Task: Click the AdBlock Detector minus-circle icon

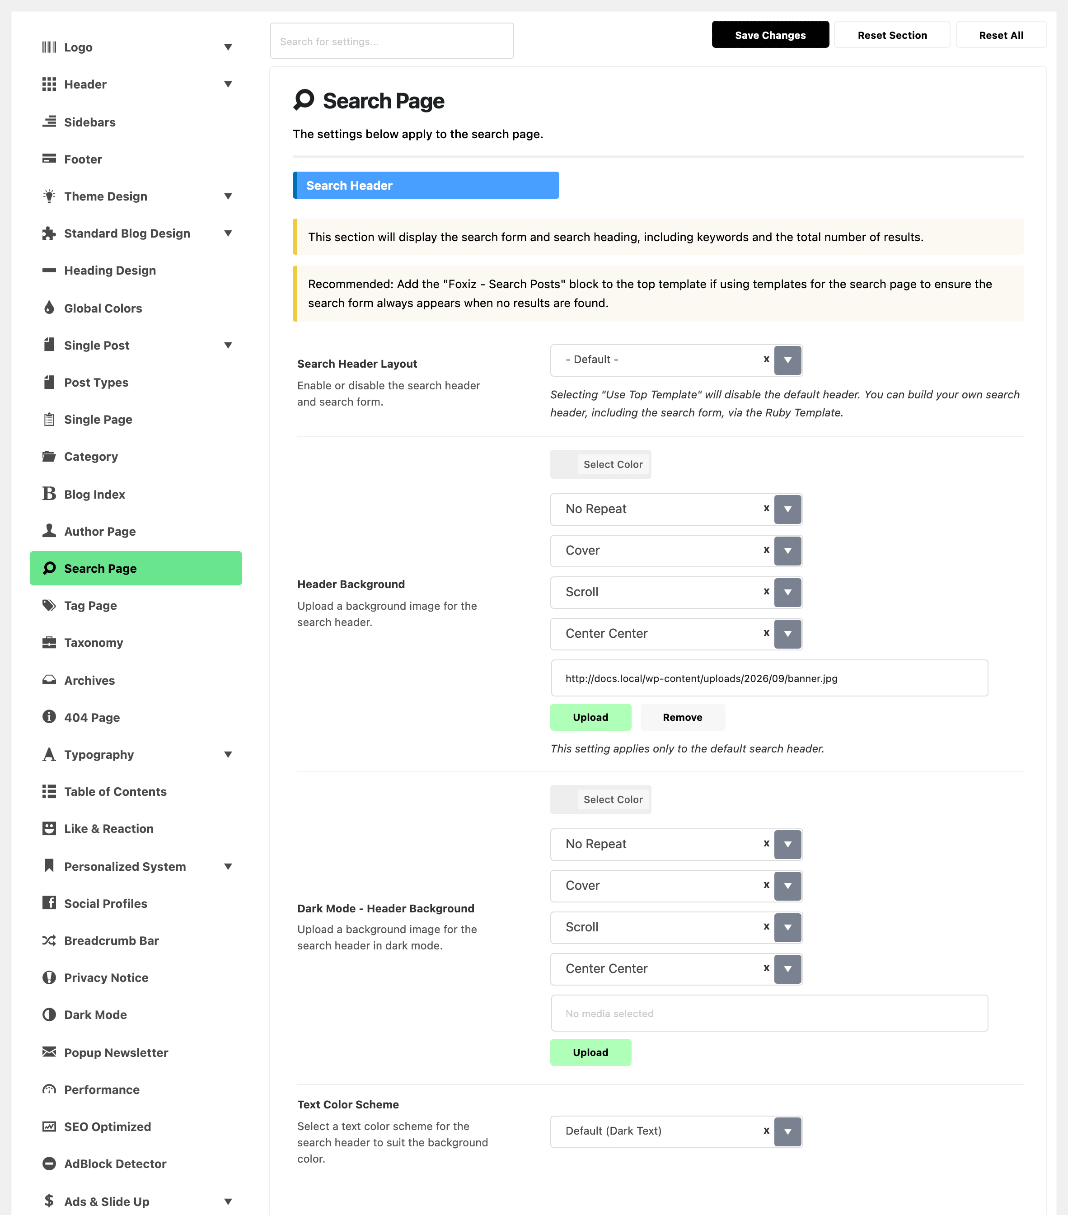Action: (x=49, y=1164)
